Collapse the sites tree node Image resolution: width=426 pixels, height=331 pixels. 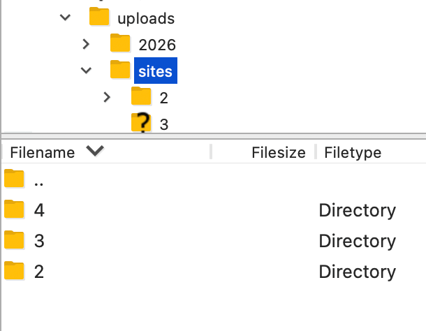[86, 70]
